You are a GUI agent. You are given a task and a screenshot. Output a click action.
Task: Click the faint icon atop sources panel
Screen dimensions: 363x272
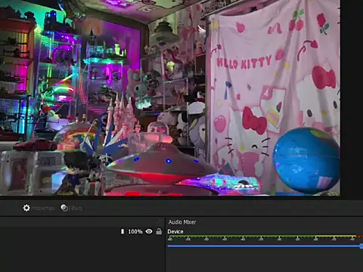159,221
